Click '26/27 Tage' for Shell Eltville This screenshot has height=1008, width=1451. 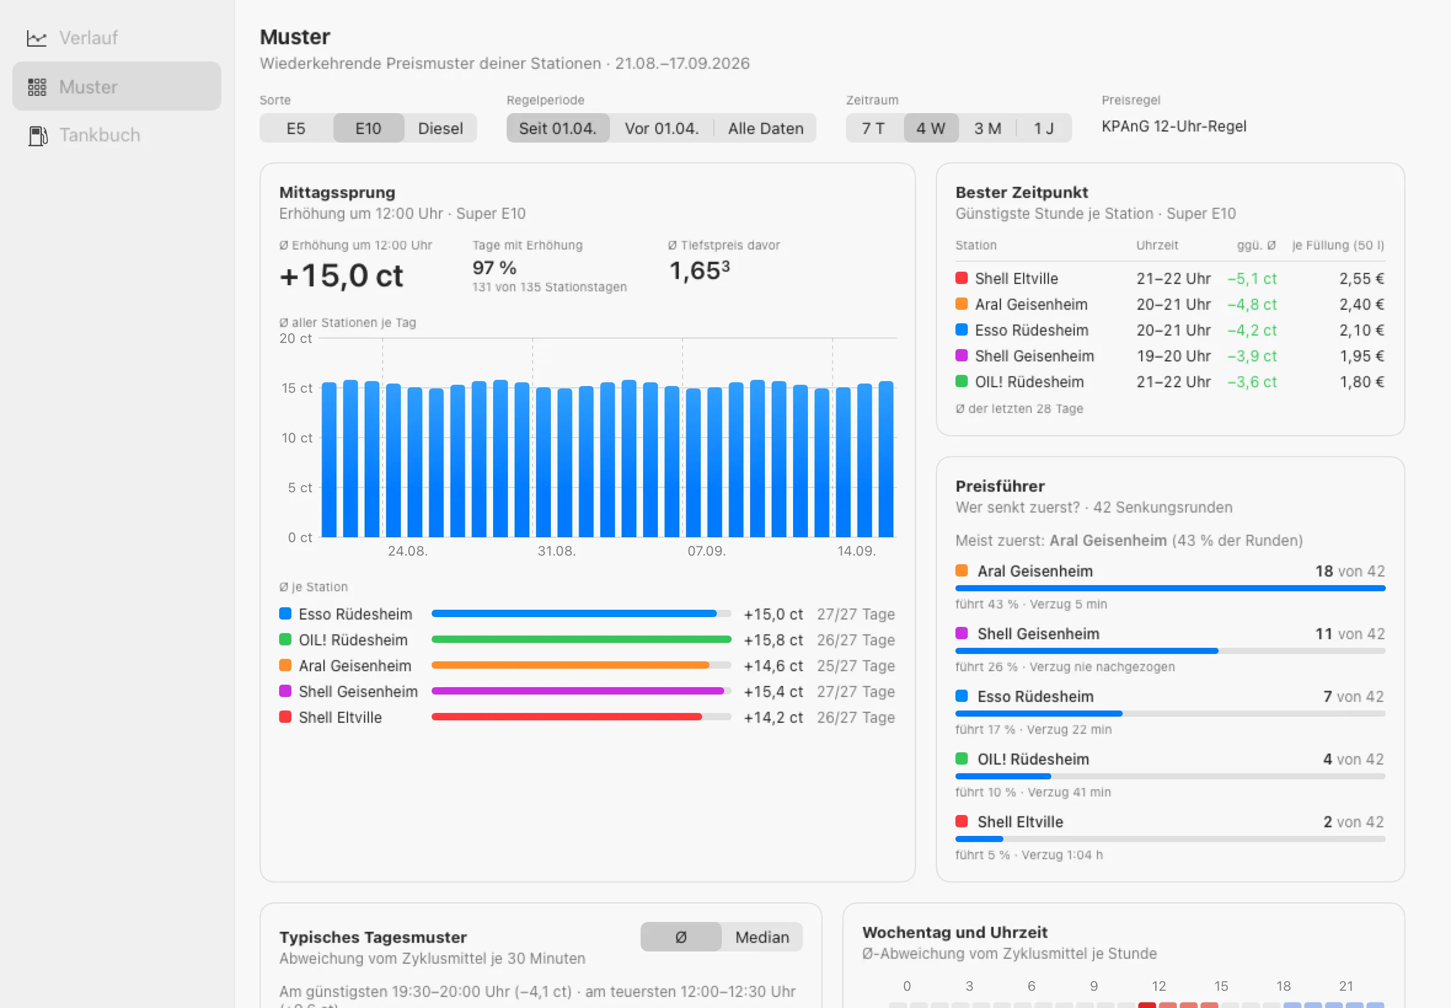pos(855,717)
